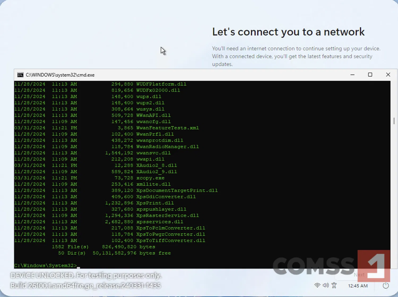Viewport: 398px width, 297px height.
Task: Click the wwansvc.dll file name
Action: 154,153
